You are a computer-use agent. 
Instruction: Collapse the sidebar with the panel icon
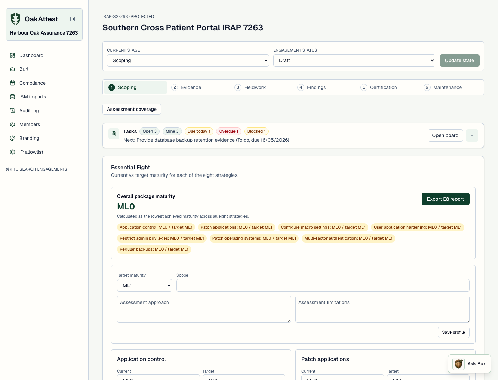pyautogui.click(x=73, y=19)
